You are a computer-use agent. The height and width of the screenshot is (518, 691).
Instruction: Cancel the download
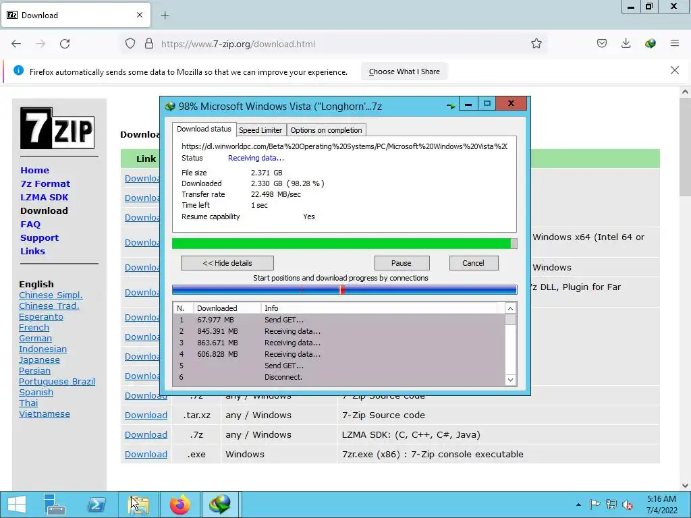[474, 263]
